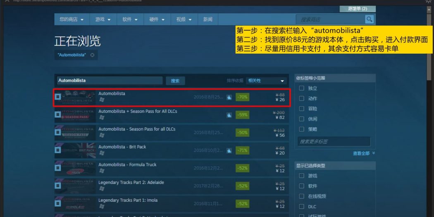Remove the "Automobilista" filter tag via its x icon
The width and height of the screenshot is (434, 217).
[92, 55]
